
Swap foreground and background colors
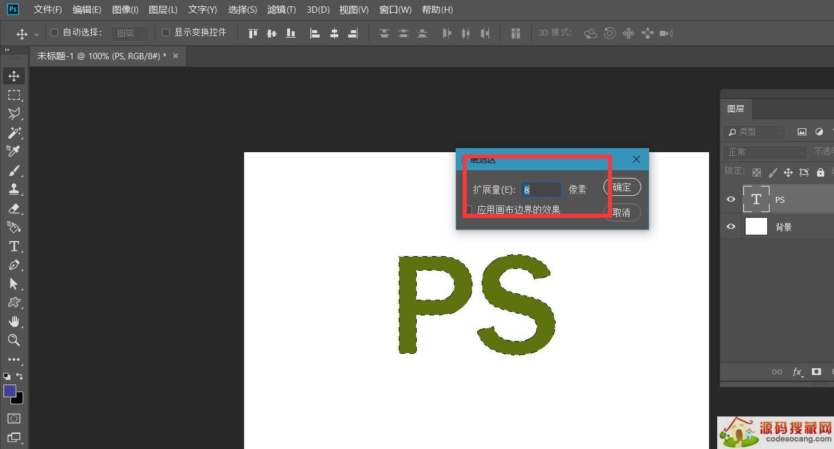pyautogui.click(x=19, y=376)
